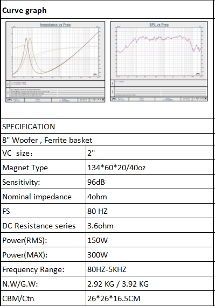Select the 80 HZ FS value cell
Viewport: 215px width, 306px height.
click(150, 211)
